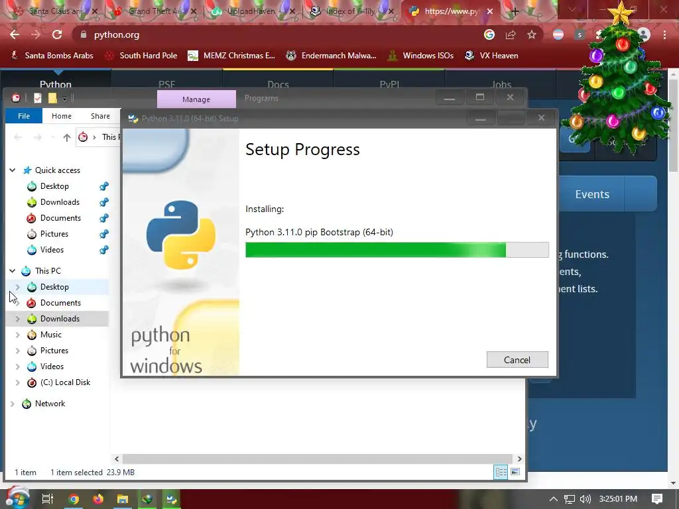Switch to Share ribbon tab
679x509 pixels.
click(101, 116)
